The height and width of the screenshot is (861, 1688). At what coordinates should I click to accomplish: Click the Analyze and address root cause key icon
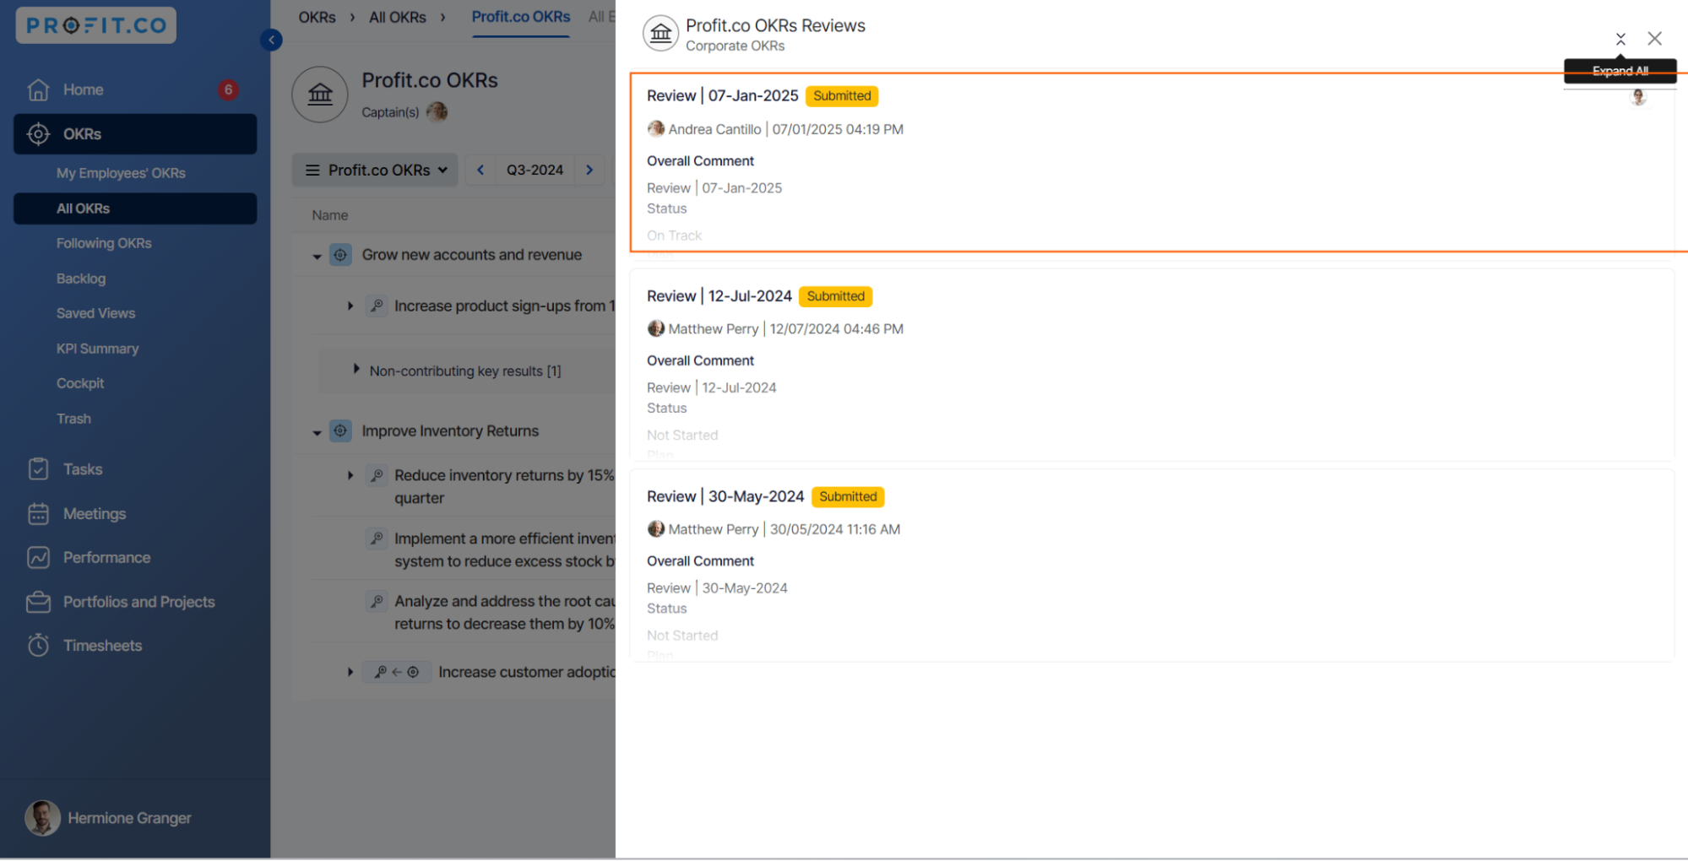pos(377,601)
